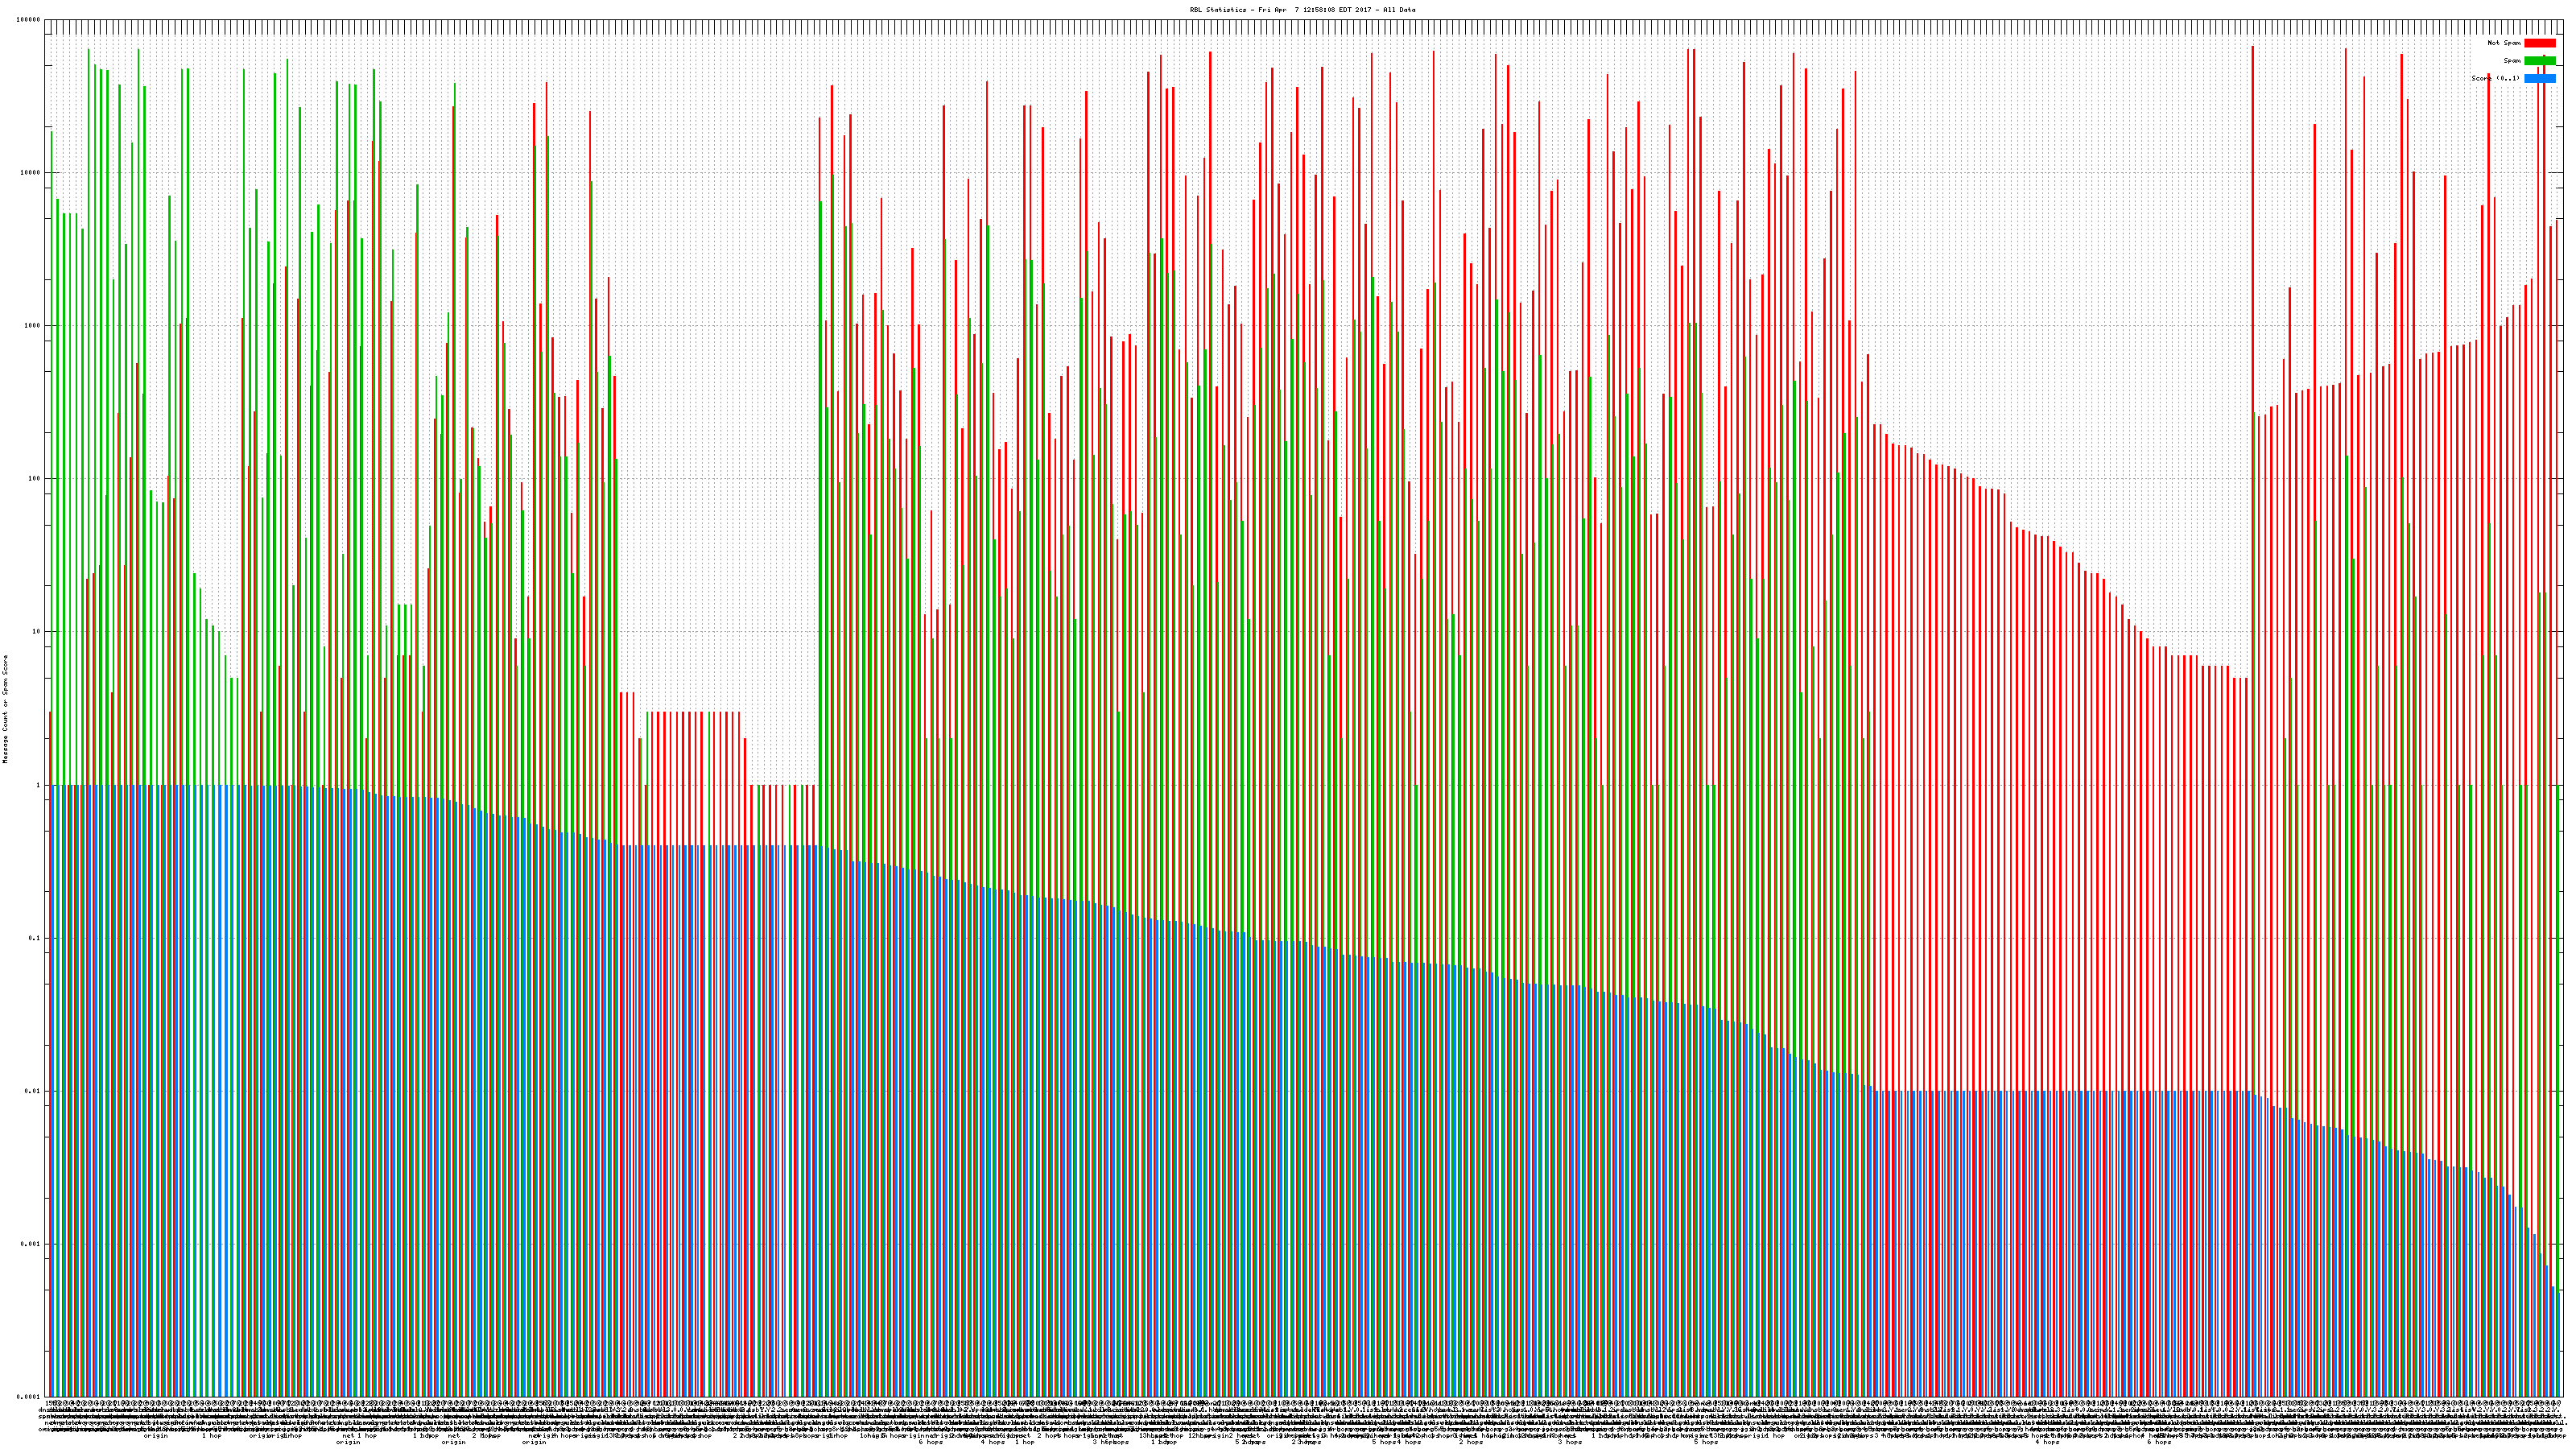Click the 100000 y-axis tick label
The image size is (2576, 1449).
click(29, 20)
